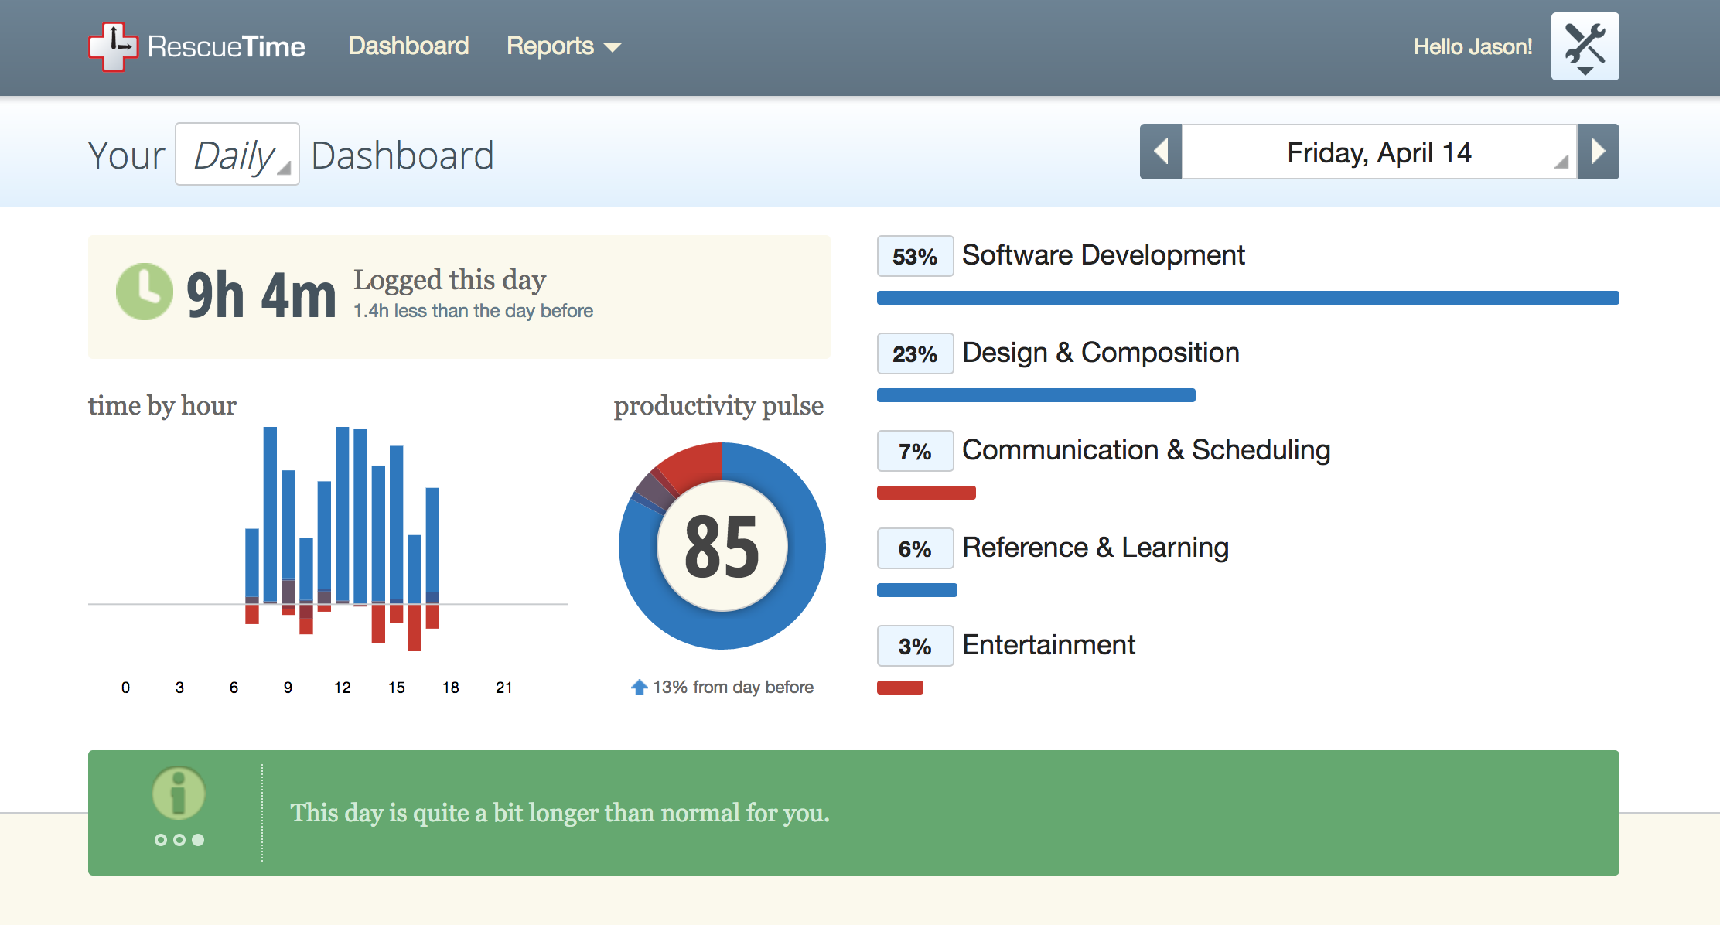Viewport: 1720px width, 925px height.
Task: Expand the Friday, April 14 date picker
Action: (x=1379, y=152)
